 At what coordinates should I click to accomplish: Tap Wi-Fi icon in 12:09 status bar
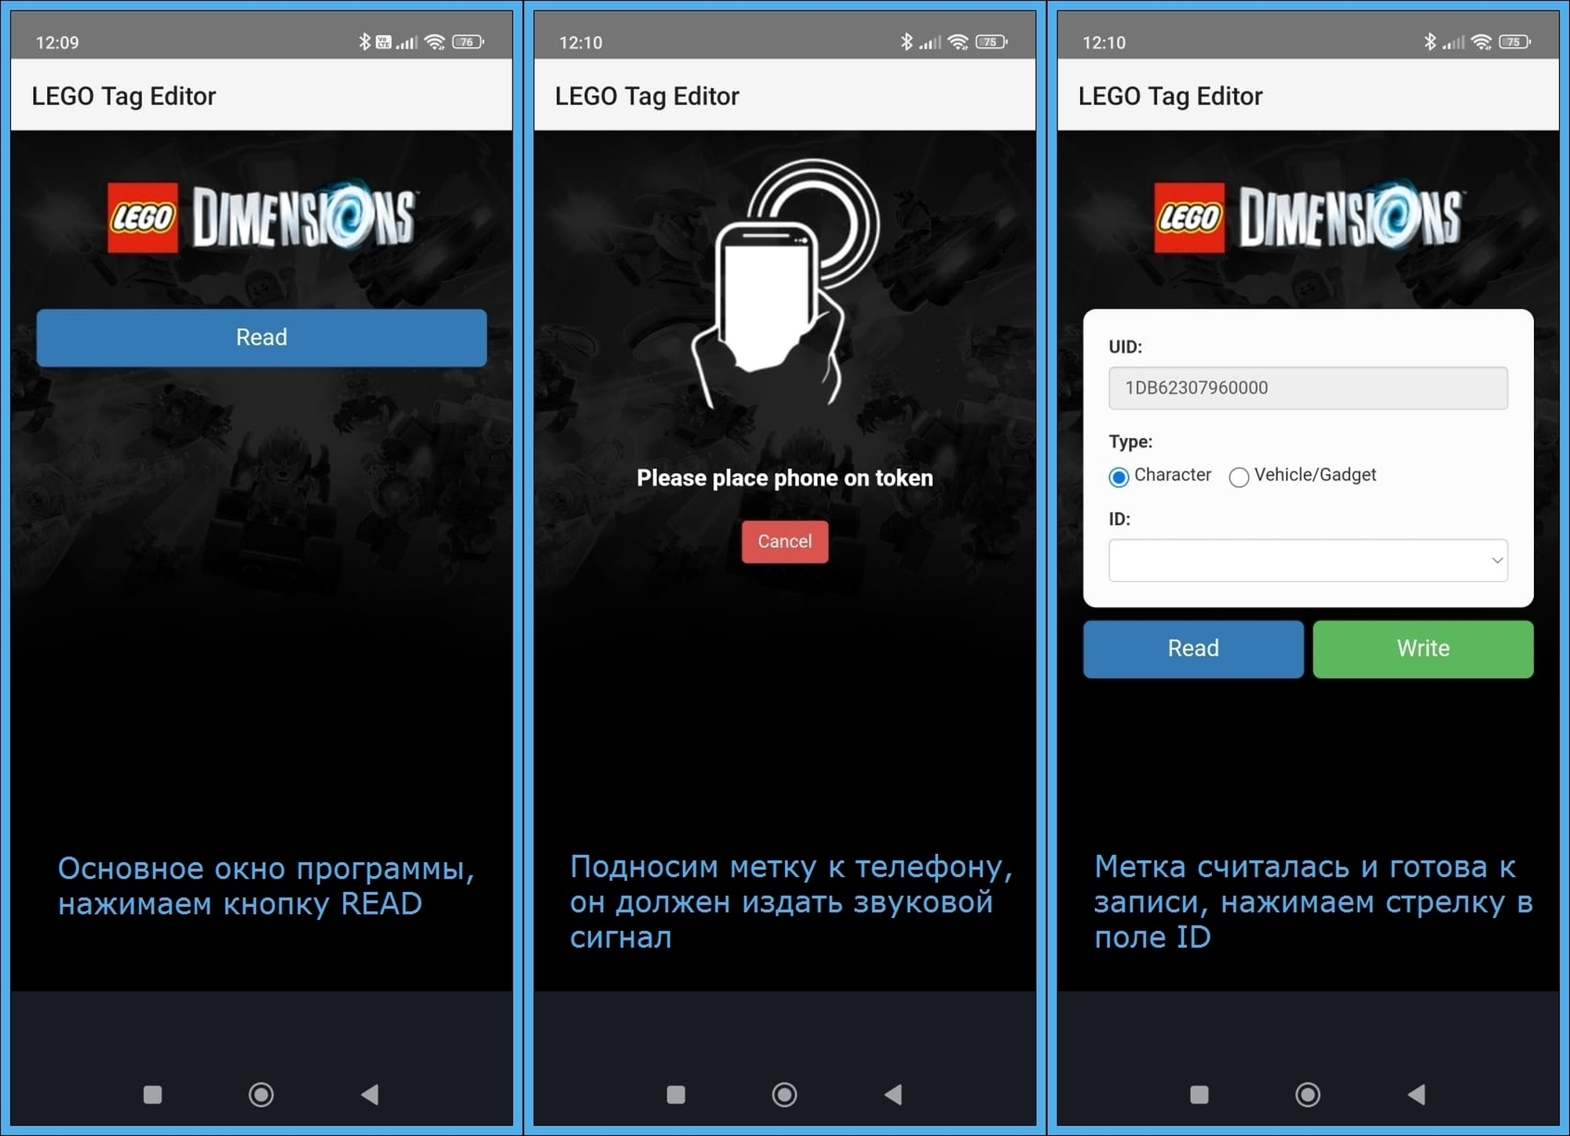coord(435,42)
